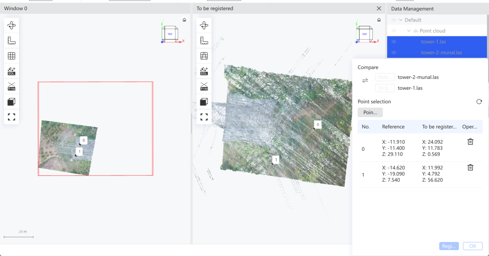Click marker 0 in Window 0

coord(83,141)
